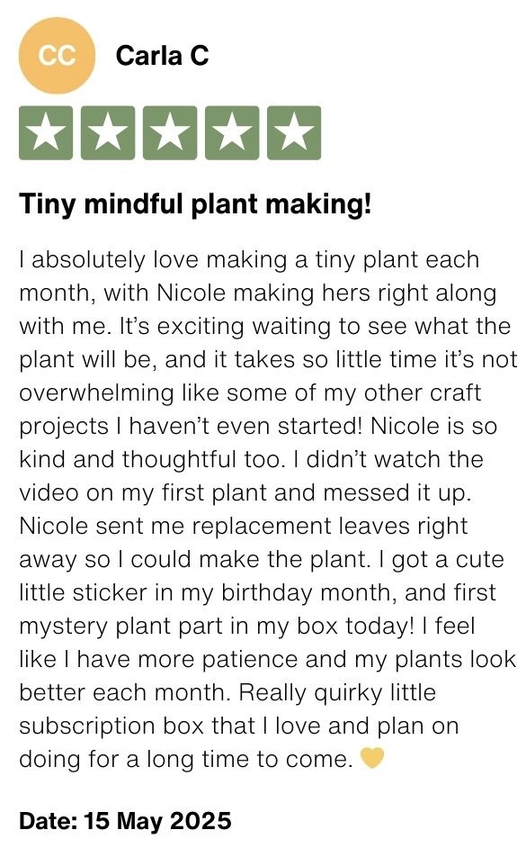This screenshot has width=526, height=866.
Task: Click the line 'doing for a long time'
Action: [x=186, y=759]
